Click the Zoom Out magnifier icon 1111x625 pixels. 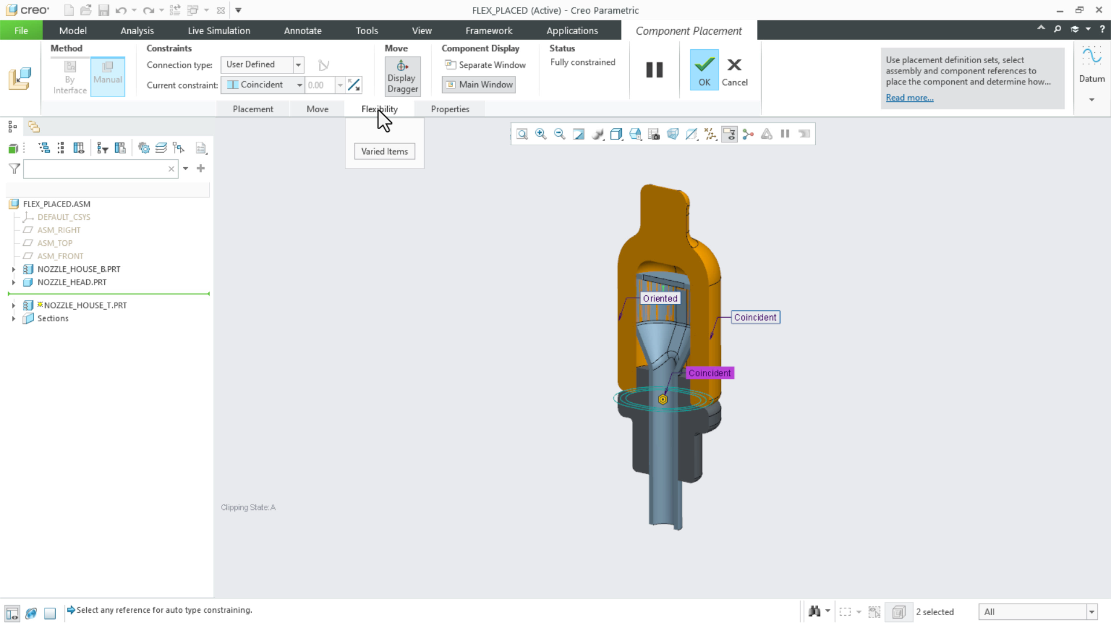pyautogui.click(x=560, y=134)
